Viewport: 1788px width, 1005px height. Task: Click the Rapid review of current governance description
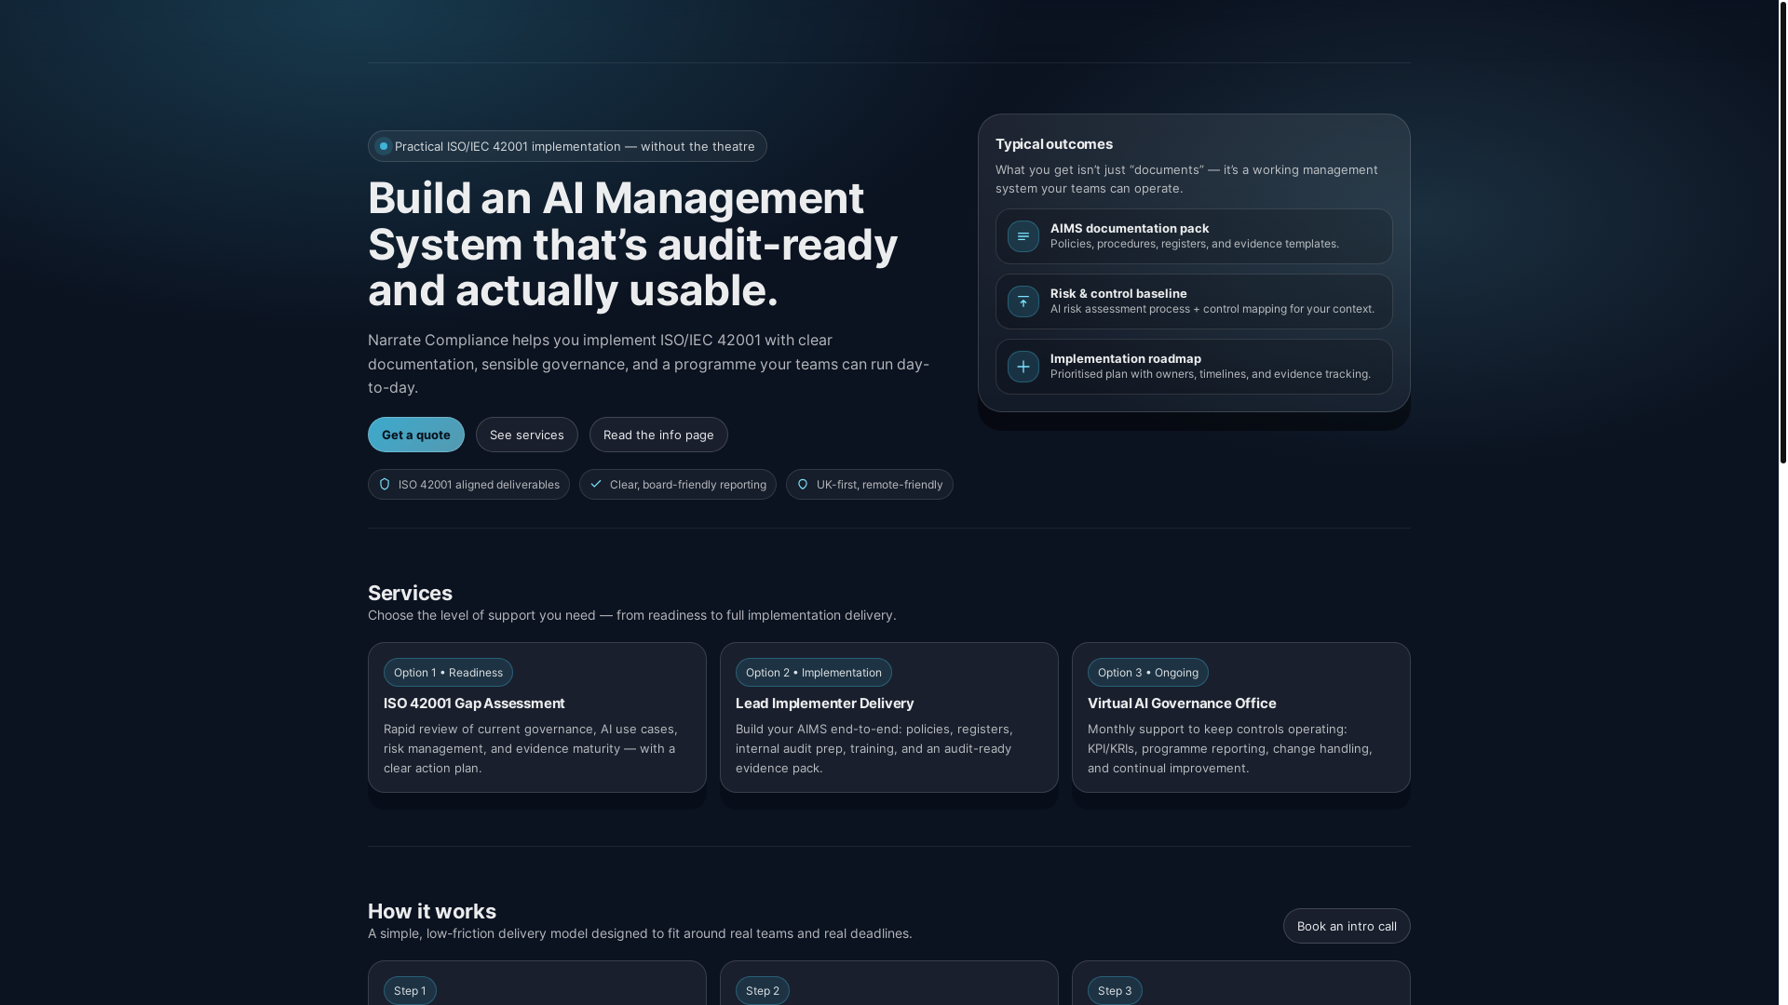(531, 748)
